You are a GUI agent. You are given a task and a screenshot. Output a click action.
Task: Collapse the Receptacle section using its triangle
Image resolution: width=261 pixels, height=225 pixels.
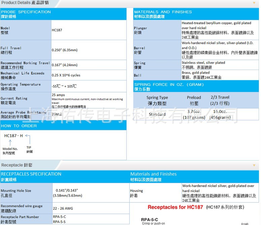pos(254,165)
